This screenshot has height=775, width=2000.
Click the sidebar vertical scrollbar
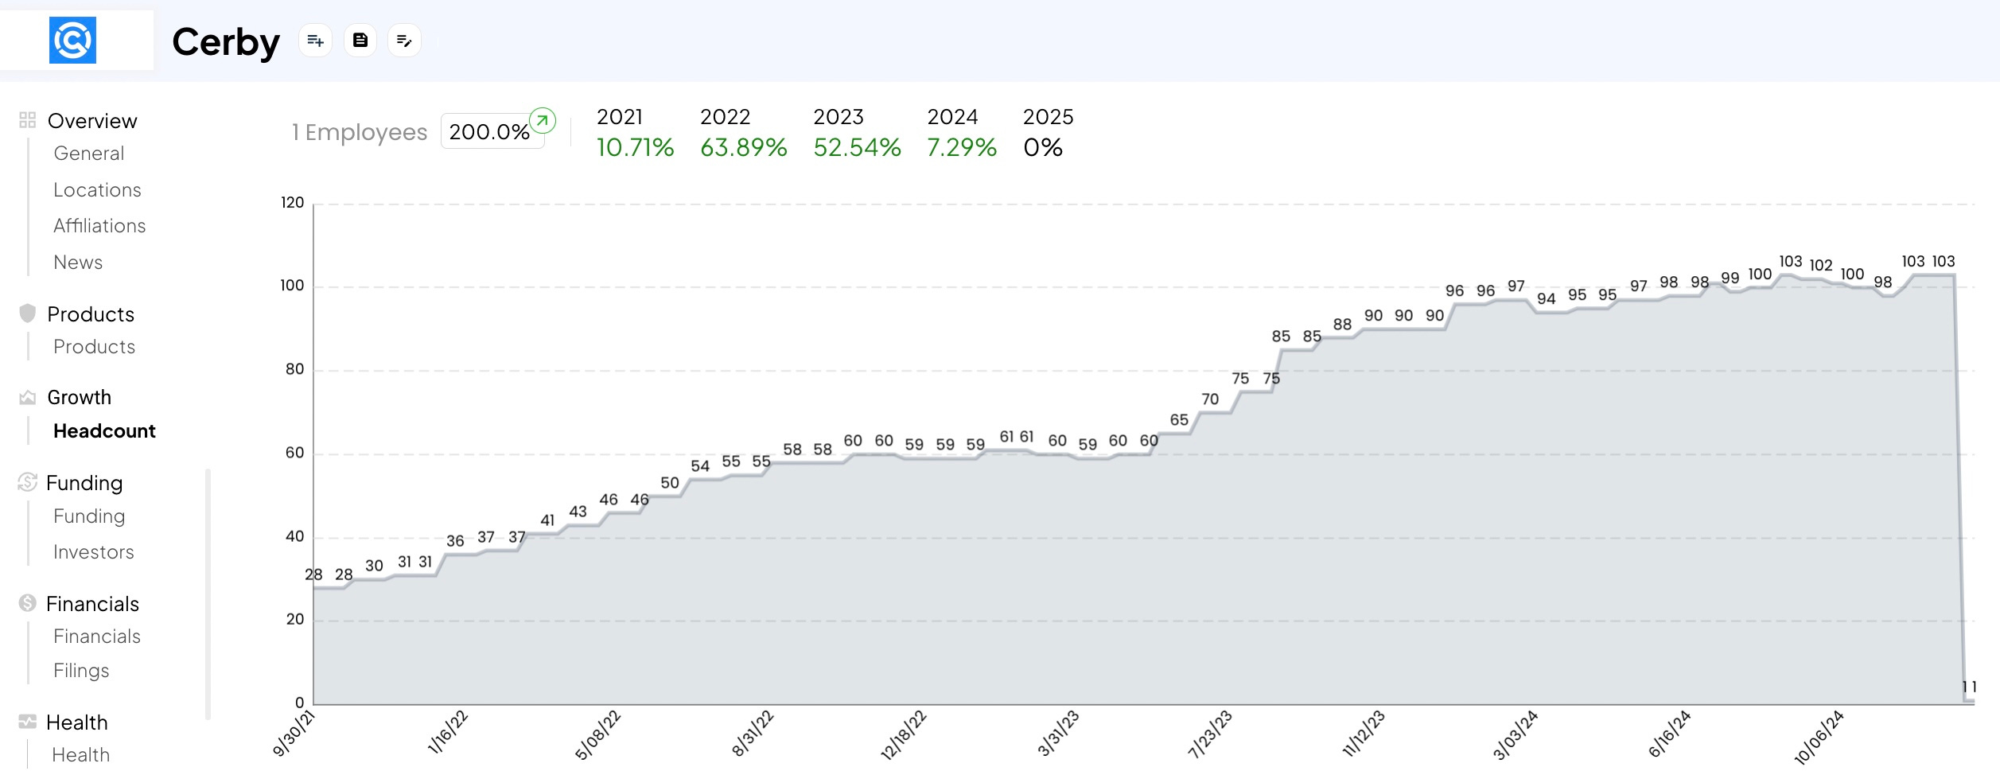click(x=208, y=594)
